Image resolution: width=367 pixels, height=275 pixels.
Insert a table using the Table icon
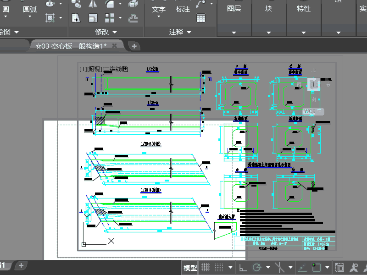200,18
